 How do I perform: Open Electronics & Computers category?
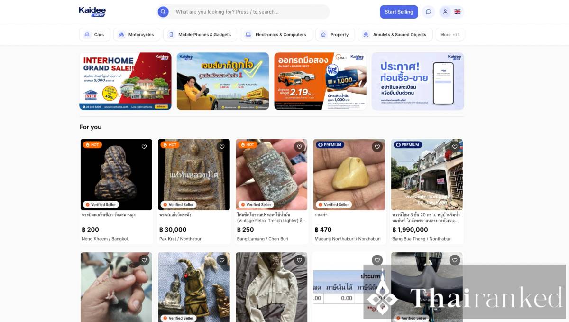[276, 35]
